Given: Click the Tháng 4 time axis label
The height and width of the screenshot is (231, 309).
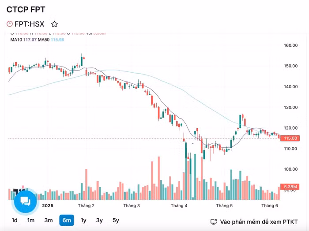Looking at the screenshot, I should click(179, 205).
